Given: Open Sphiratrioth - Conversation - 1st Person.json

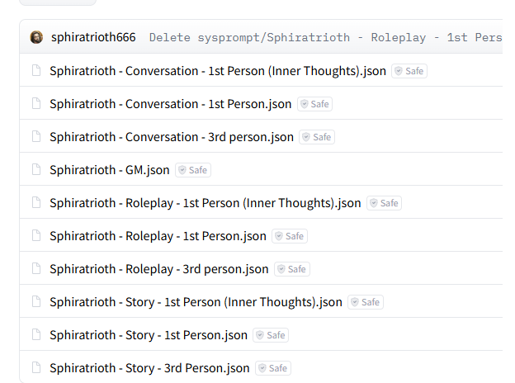Looking at the screenshot, I should tap(171, 104).
